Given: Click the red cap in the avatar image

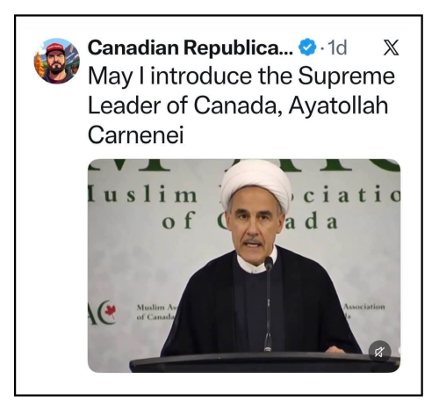Looking at the screenshot, I should click(x=55, y=49).
